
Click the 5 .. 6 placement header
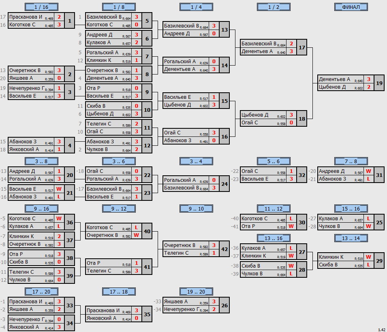click(274, 161)
